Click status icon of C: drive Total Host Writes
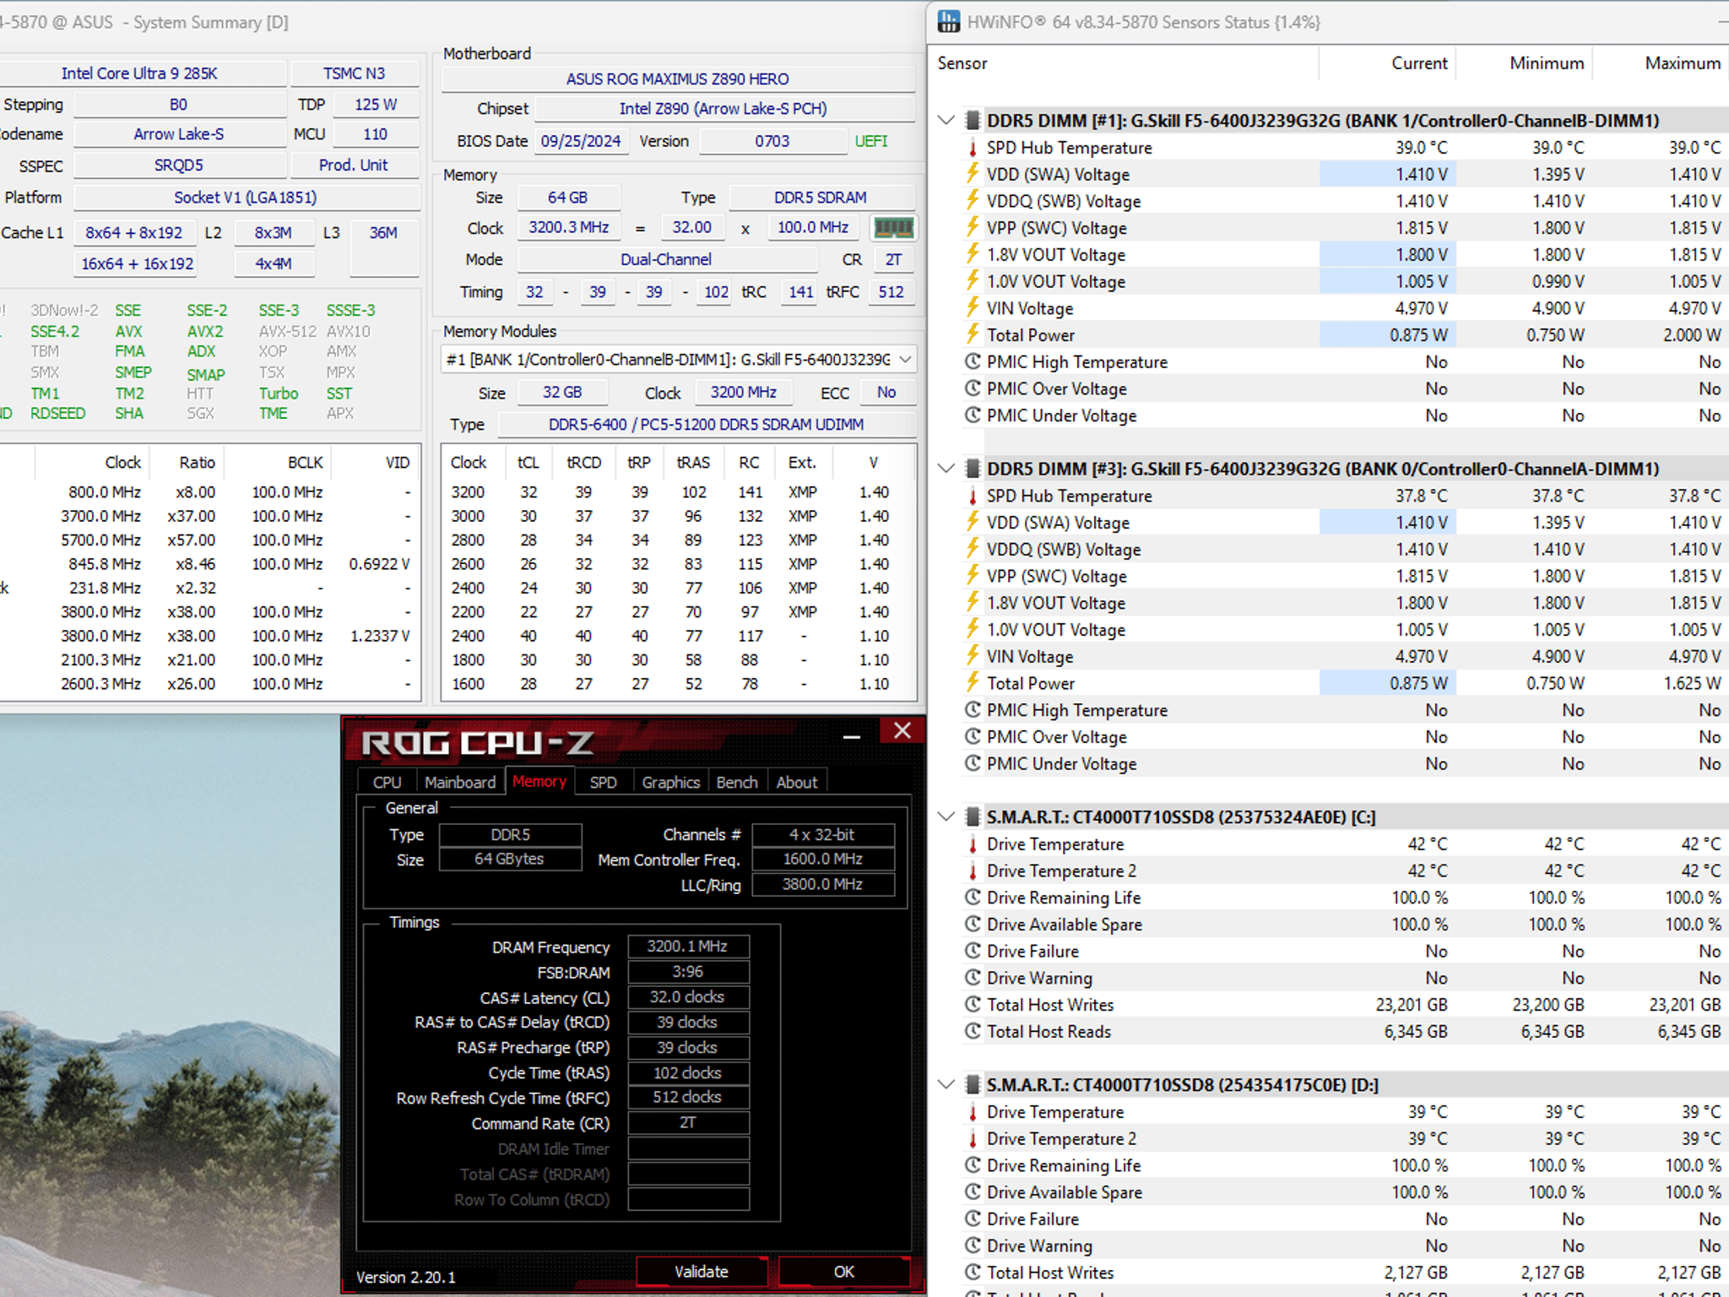Image resolution: width=1729 pixels, height=1297 pixels. 973,1004
